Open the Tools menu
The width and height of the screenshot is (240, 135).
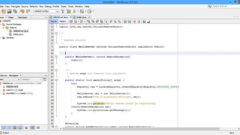click(70, 6)
